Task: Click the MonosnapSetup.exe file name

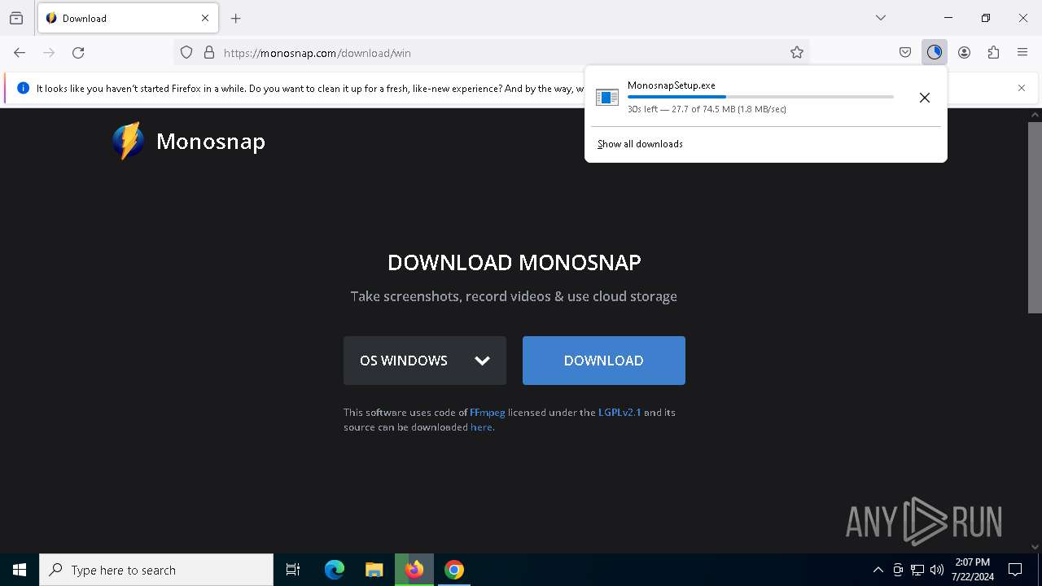Action: click(672, 85)
